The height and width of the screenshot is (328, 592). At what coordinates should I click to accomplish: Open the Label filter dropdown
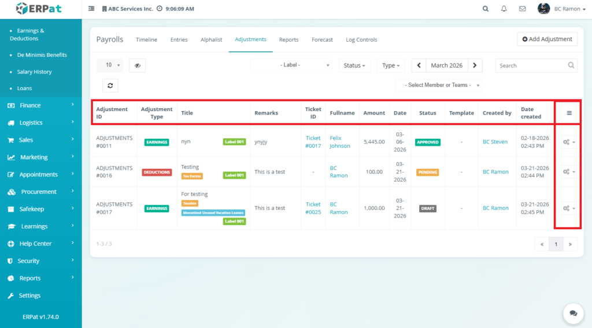pyautogui.click(x=291, y=65)
